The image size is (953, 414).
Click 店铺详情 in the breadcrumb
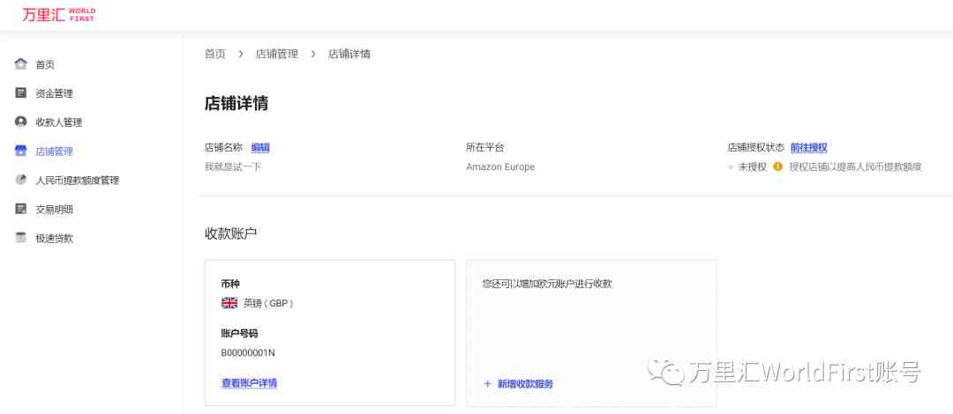tap(349, 54)
